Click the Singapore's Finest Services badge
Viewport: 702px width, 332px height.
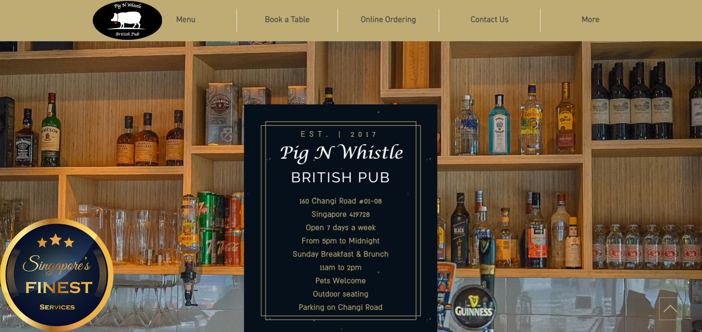[x=57, y=275]
